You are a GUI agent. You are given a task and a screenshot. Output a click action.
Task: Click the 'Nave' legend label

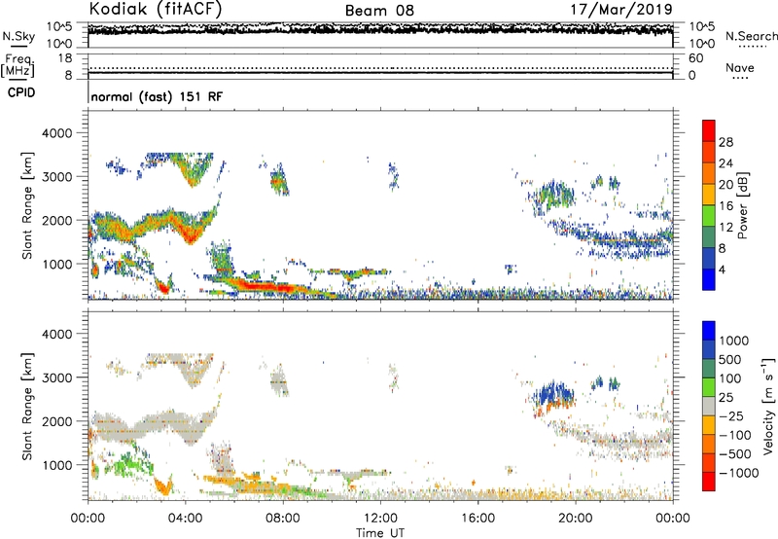739,67
